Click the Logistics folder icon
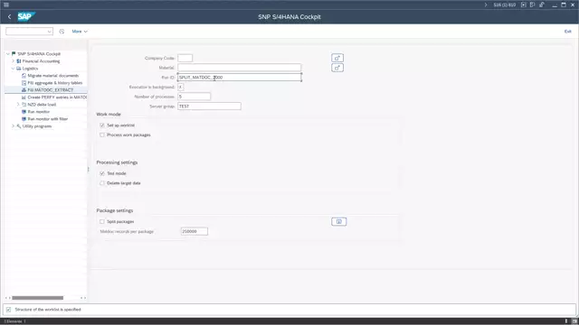 [18, 69]
